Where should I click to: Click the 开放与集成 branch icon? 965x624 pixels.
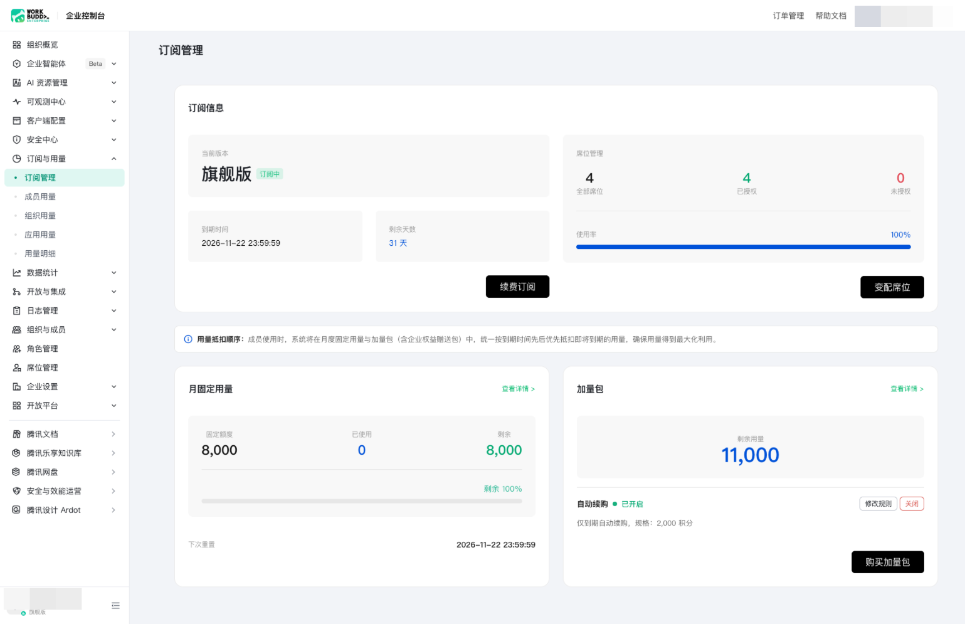[x=17, y=292]
